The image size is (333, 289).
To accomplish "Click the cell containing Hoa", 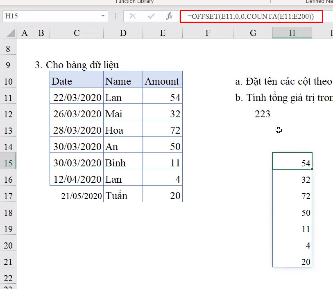I will pyautogui.click(x=123, y=130).
